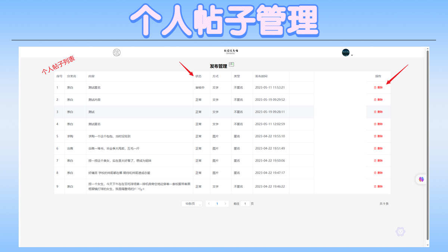
Task: Delete post dated 2023-05-19 09:28:11
Action: click(x=378, y=112)
